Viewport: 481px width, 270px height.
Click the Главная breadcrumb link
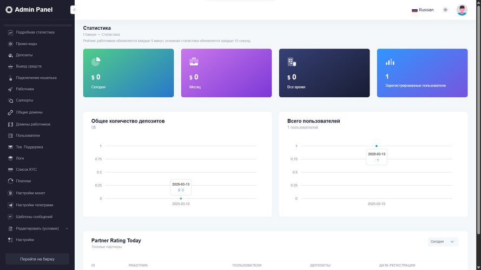(x=89, y=35)
